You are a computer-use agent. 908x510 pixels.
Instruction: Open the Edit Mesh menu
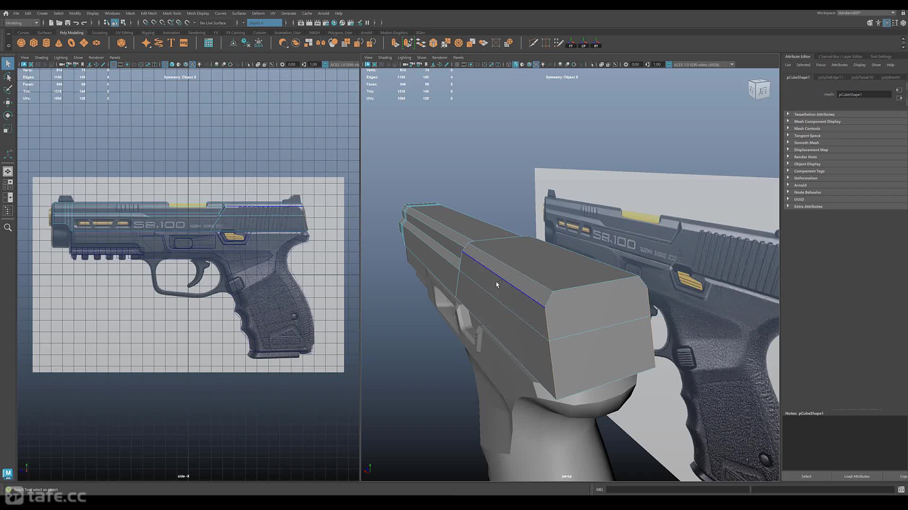pyautogui.click(x=148, y=13)
